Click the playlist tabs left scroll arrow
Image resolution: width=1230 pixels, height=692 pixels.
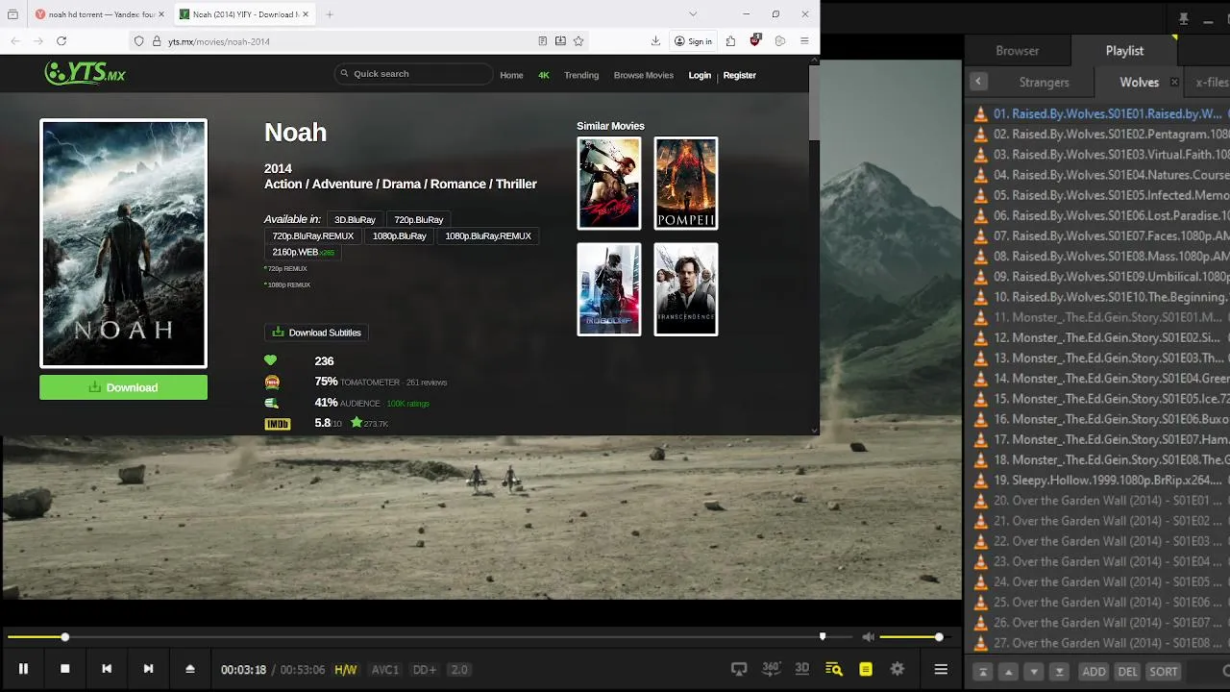(978, 82)
